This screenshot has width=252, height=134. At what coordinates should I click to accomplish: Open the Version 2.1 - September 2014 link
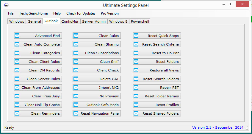click(x=218, y=127)
